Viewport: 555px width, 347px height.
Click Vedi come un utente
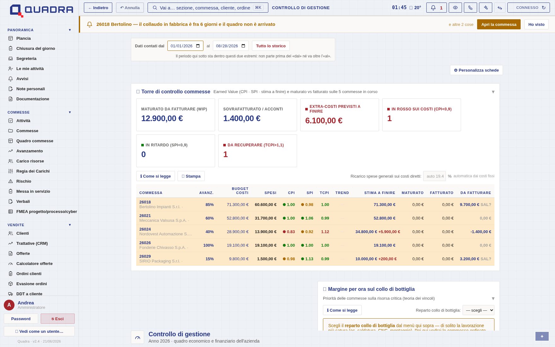point(39,331)
